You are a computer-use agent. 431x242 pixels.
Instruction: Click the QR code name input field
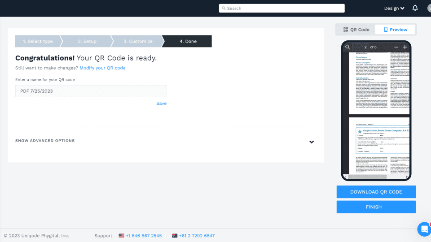point(91,91)
